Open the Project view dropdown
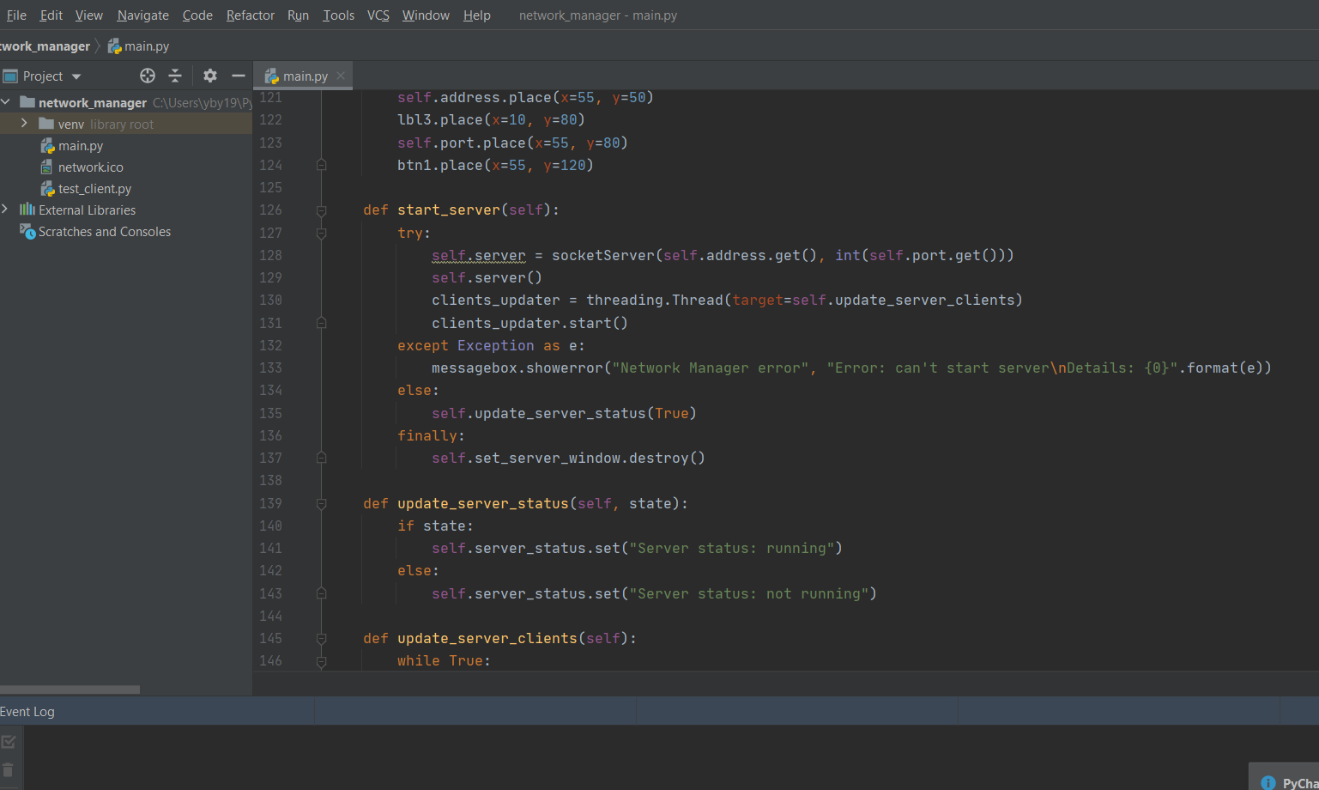The height and width of the screenshot is (790, 1319). (76, 76)
